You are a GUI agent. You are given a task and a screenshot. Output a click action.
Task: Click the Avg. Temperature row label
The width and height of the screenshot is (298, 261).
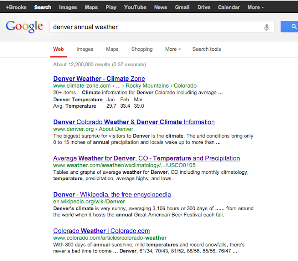coord(75,106)
